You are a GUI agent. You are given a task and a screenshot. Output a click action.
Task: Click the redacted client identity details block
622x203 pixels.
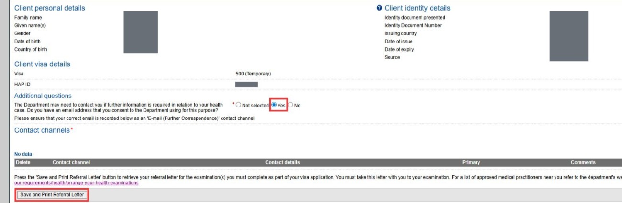coord(568,36)
